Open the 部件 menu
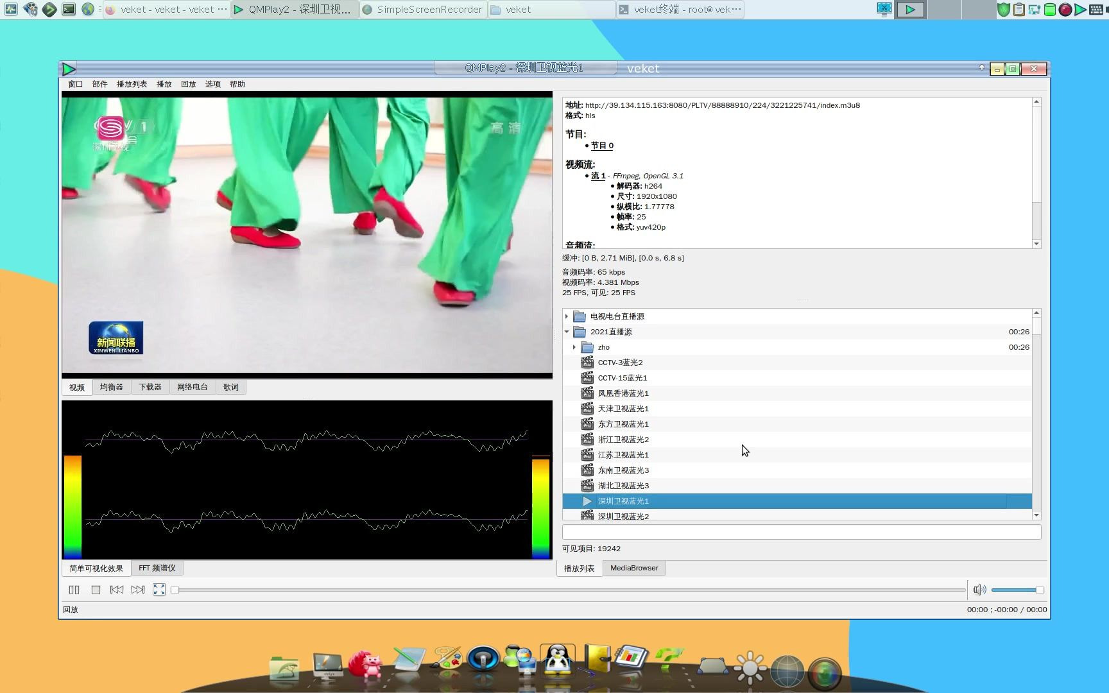Image resolution: width=1109 pixels, height=693 pixels. coord(99,84)
